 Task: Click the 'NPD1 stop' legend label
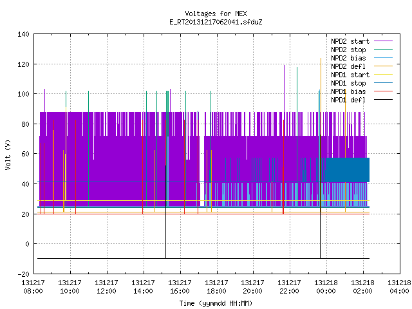tap(348, 83)
